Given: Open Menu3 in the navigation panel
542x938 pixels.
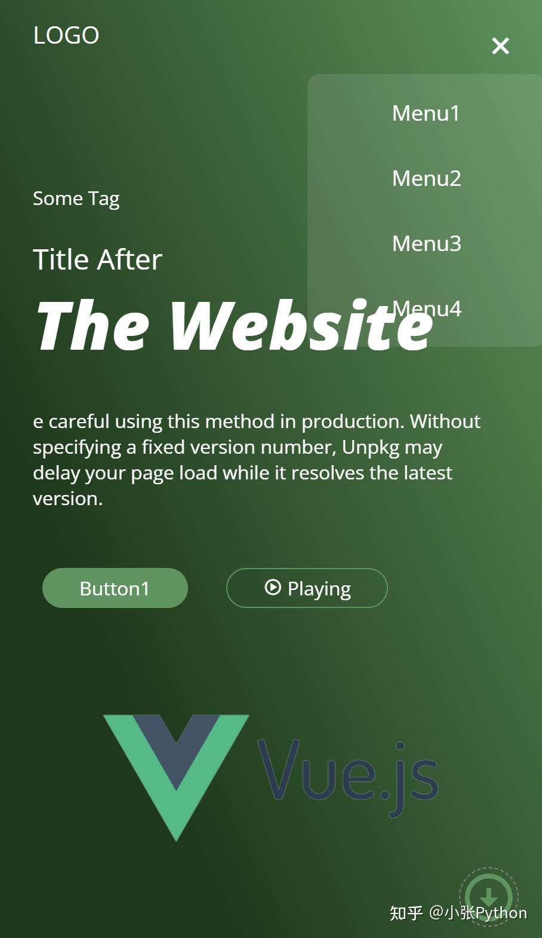Looking at the screenshot, I should [426, 243].
